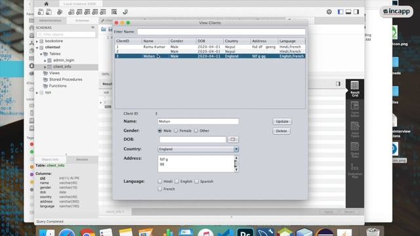The width and height of the screenshot is (420, 236).
Task: Toggle the left sidebar panel icon
Action: 341,12
